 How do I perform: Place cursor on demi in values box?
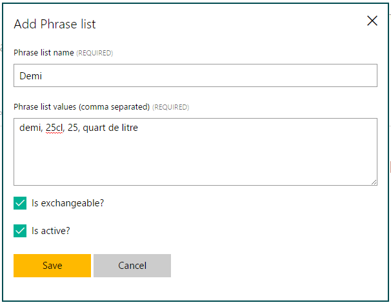coord(30,128)
